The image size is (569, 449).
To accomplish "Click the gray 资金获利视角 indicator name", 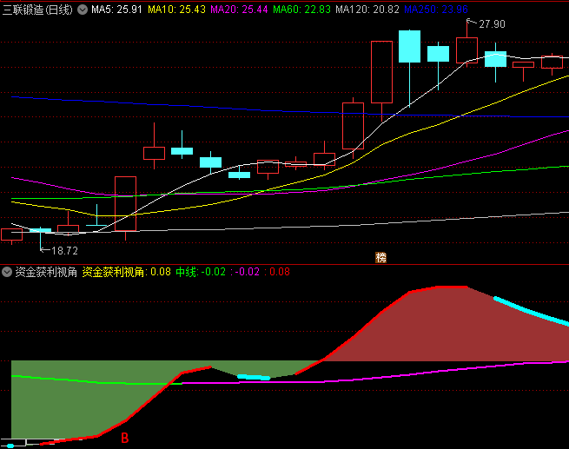I will click(46, 272).
